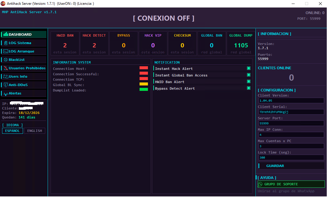The image size is (327, 197).
Task: Click the Client Serial input field
Action: point(291,112)
